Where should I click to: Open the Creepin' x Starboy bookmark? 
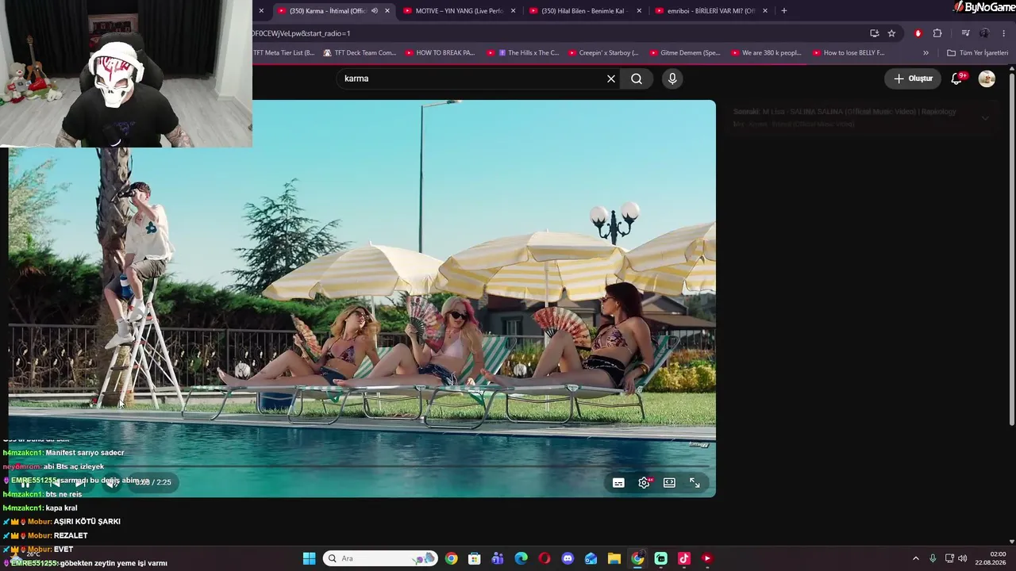[603, 53]
